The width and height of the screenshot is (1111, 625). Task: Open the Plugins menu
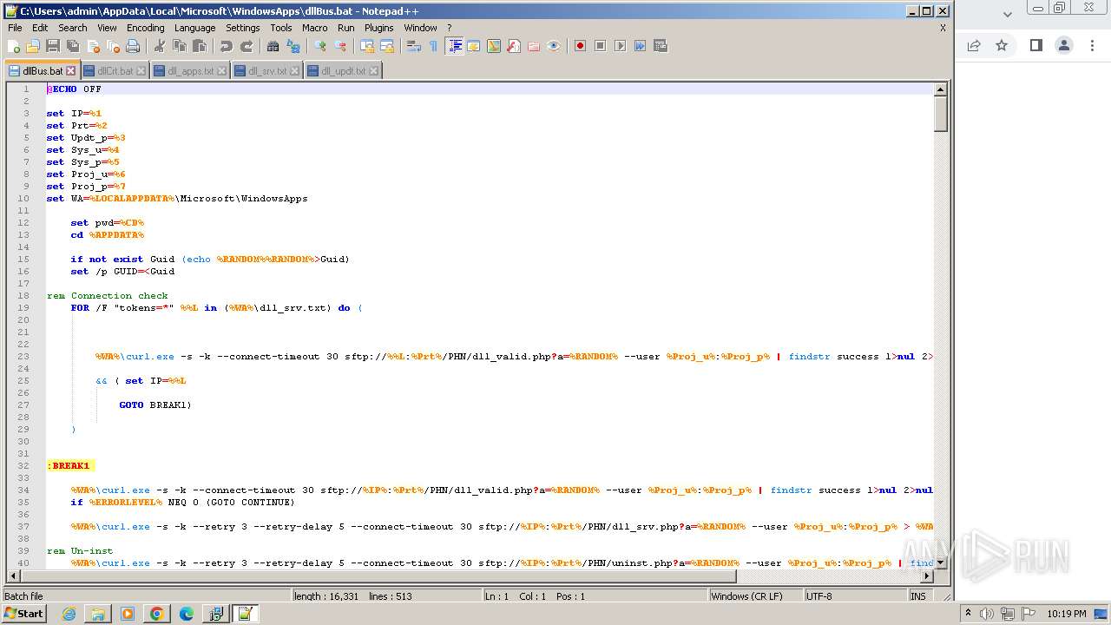378,28
